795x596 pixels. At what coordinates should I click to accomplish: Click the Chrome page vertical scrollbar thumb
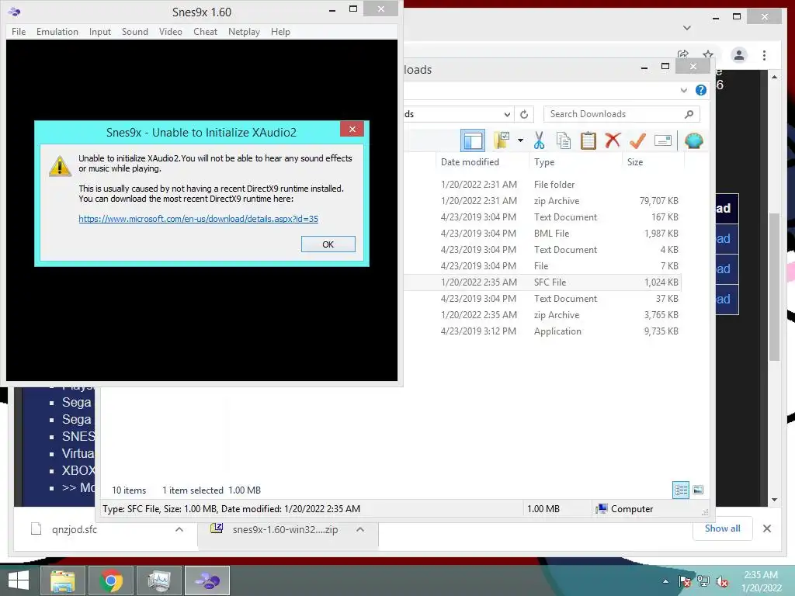[x=774, y=286]
